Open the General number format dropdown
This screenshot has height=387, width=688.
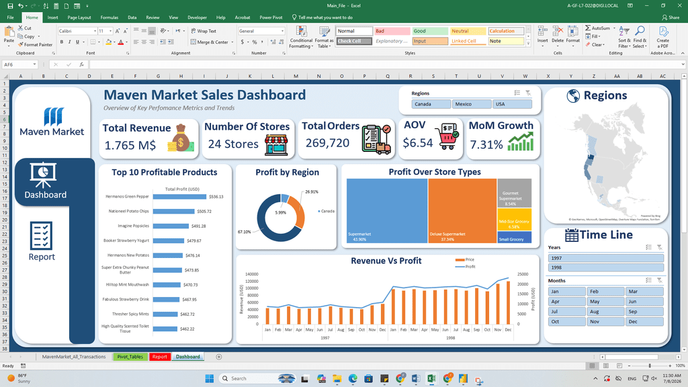(x=282, y=31)
